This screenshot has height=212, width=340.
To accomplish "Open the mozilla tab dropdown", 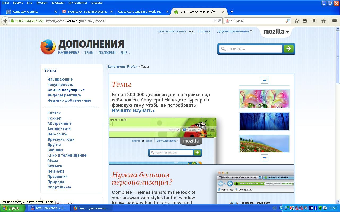I will pos(276,32).
